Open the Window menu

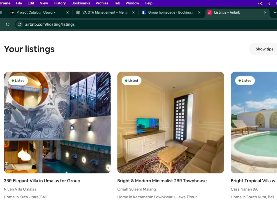(x=132, y=3)
